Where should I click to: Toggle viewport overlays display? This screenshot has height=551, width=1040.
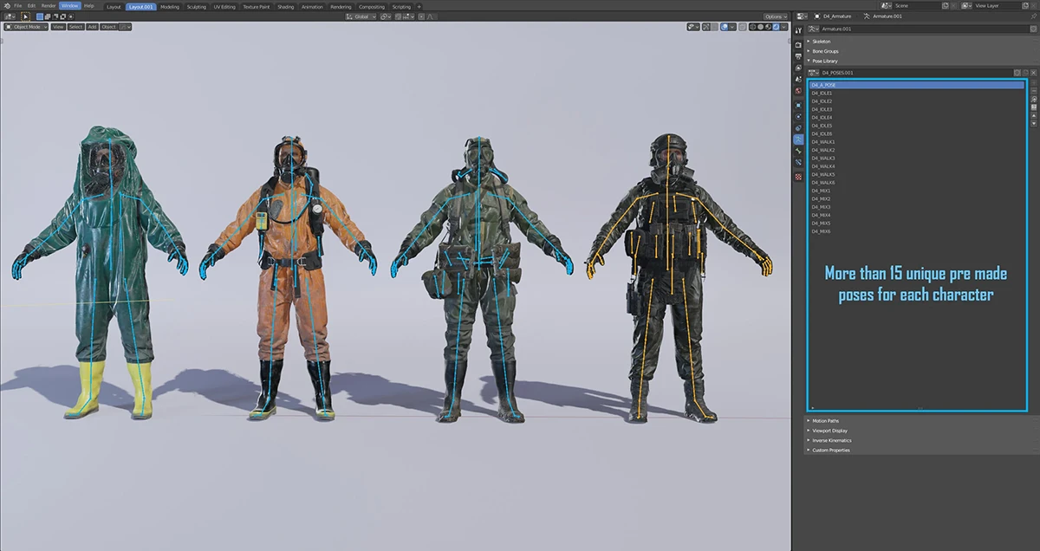725,27
